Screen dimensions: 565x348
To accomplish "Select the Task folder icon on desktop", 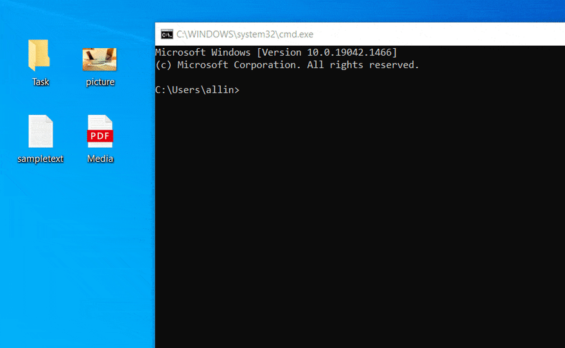I will pyautogui.click(x=39, y=55).
